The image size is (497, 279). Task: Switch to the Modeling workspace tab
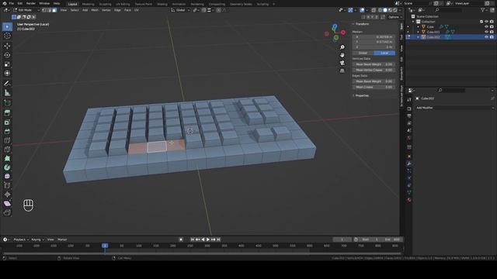88,4
